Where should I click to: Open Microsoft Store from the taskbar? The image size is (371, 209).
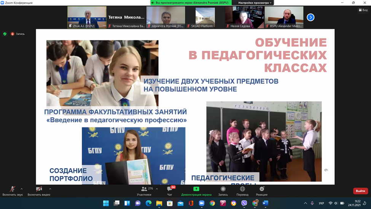tap(170, 203)
